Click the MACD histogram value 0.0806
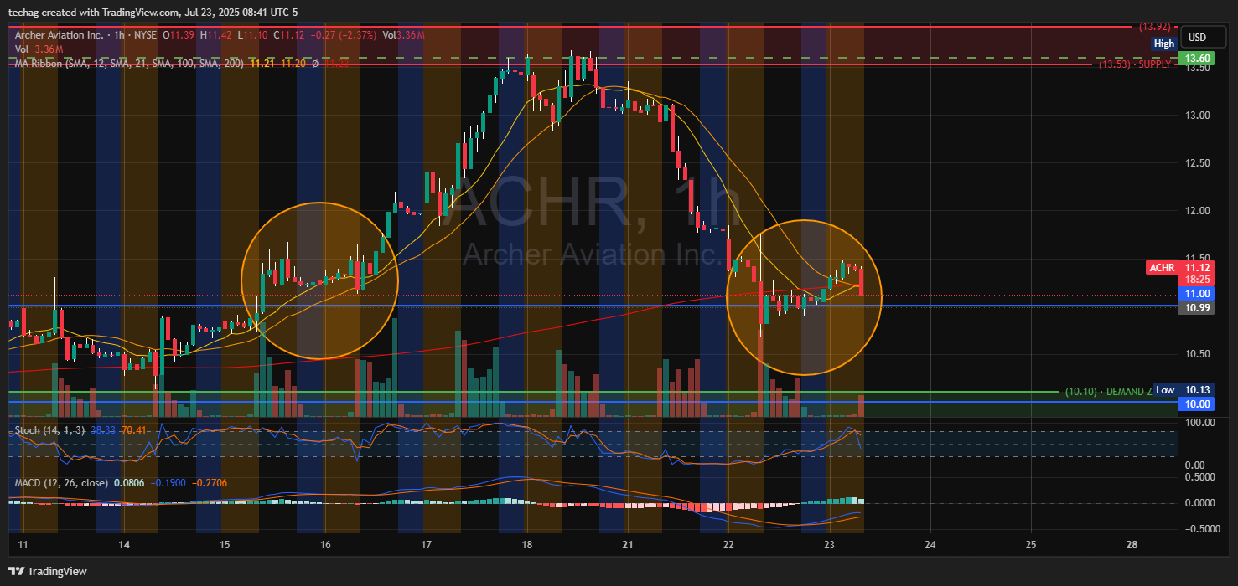This screenshot has height=586, width=1238. pyautogui.click(x=128, y=483)
